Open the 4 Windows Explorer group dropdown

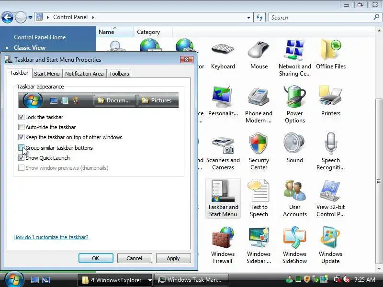(150, 280)
